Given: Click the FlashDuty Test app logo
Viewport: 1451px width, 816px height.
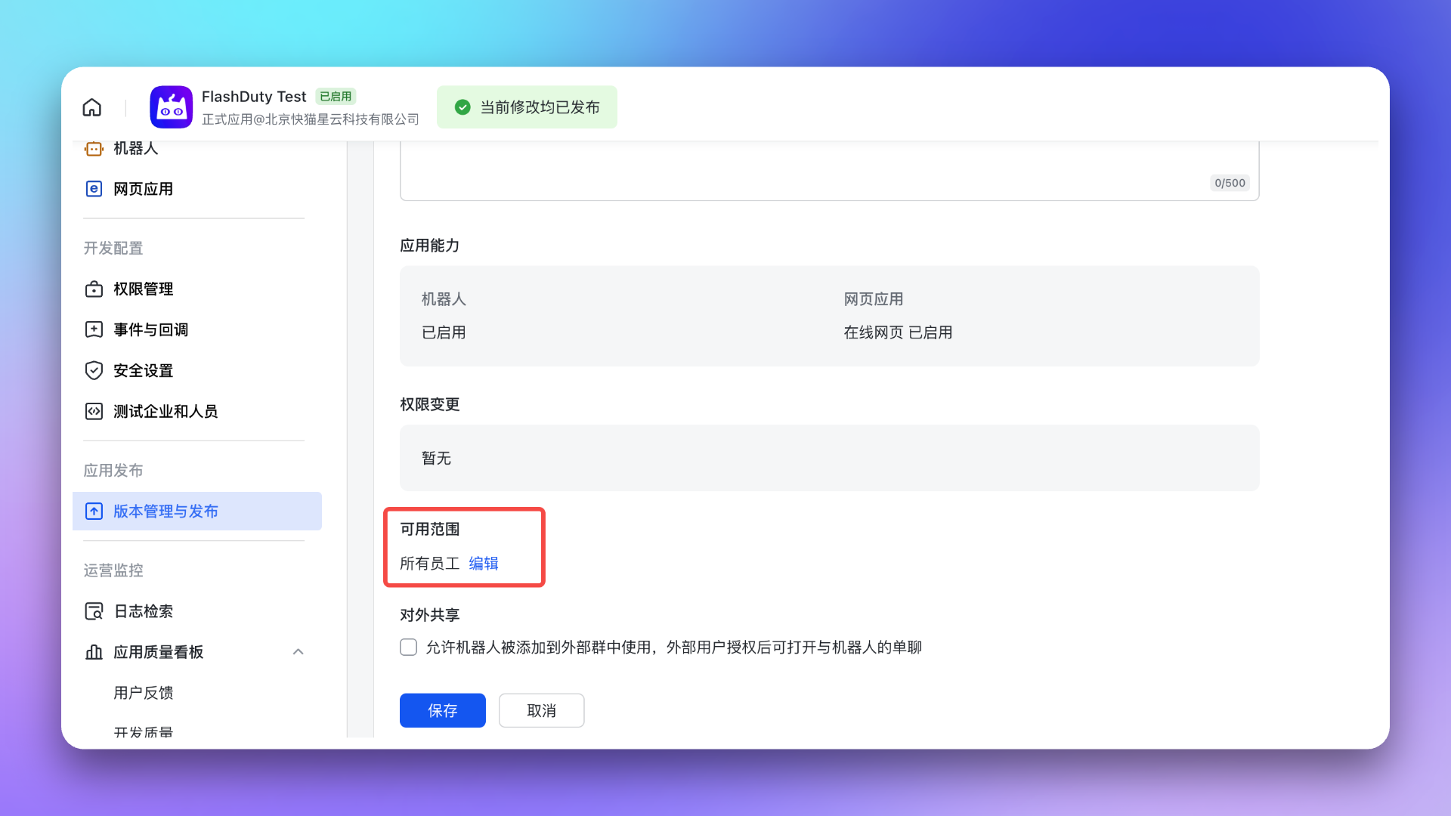Looking at the screenshot, I should (x=171, y=107).
